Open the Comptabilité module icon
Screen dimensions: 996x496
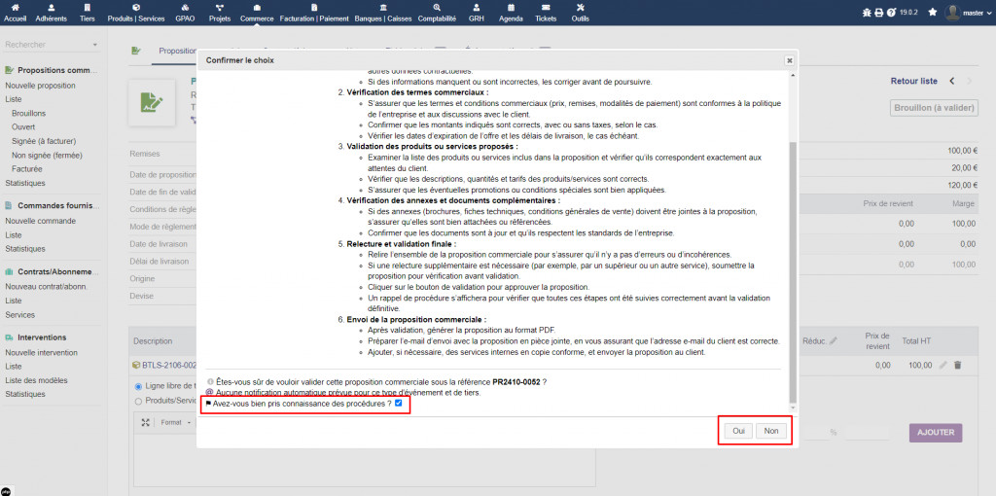pos(437,8)
